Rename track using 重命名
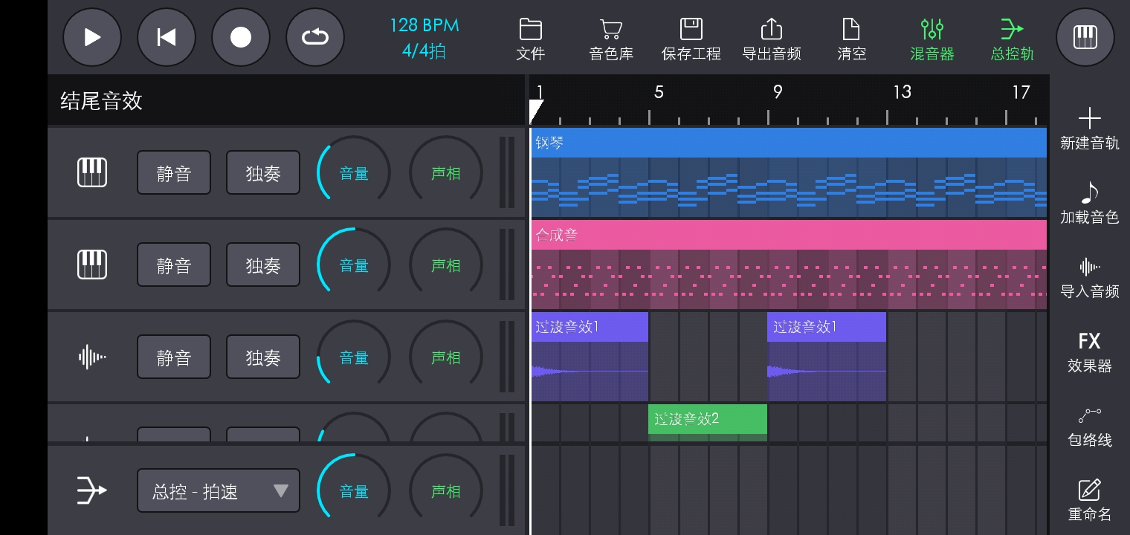The height and width of the screenshot is (535, 1130). [1090, 500]
